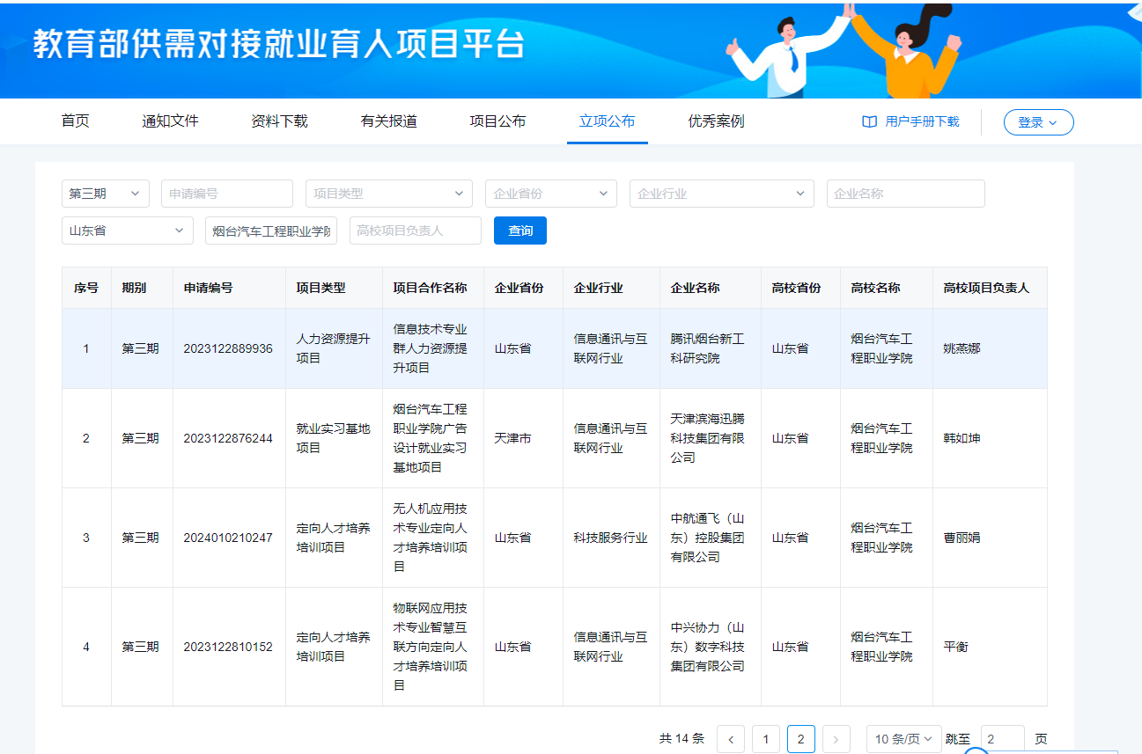This screenshot has width=1142, height=754.
Task: Click the next page arrow in pagination
Action: click(836, 739)
